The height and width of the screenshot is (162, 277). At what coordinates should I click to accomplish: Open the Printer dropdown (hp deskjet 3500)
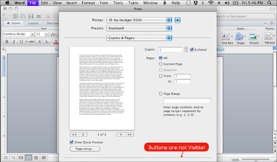(139, 20)
